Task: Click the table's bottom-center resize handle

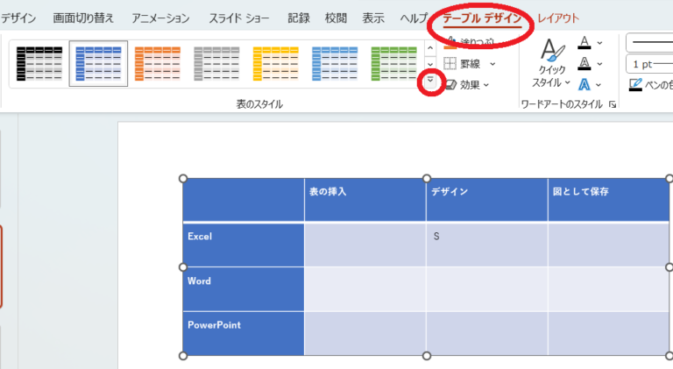Action: (x=426, y=356)
